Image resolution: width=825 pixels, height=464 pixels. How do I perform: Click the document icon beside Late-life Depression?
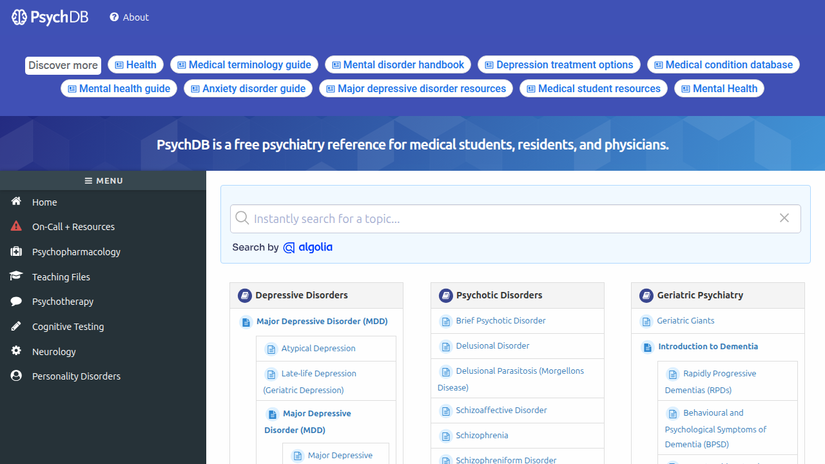click(271, 374)
